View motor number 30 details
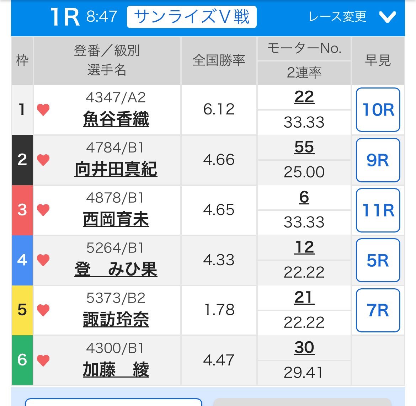Screen dimensions: 416x406 click(x=304, y=347)
